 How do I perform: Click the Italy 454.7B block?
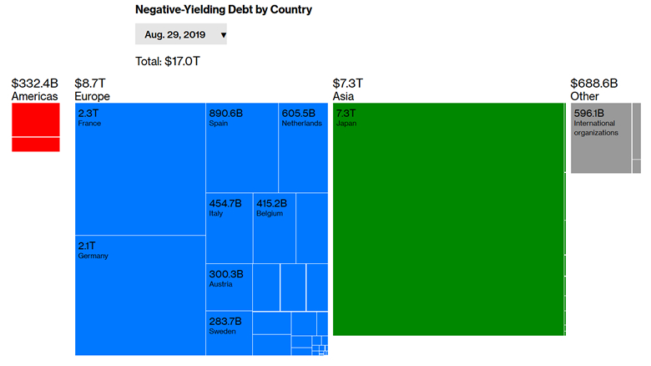(229, 227)
